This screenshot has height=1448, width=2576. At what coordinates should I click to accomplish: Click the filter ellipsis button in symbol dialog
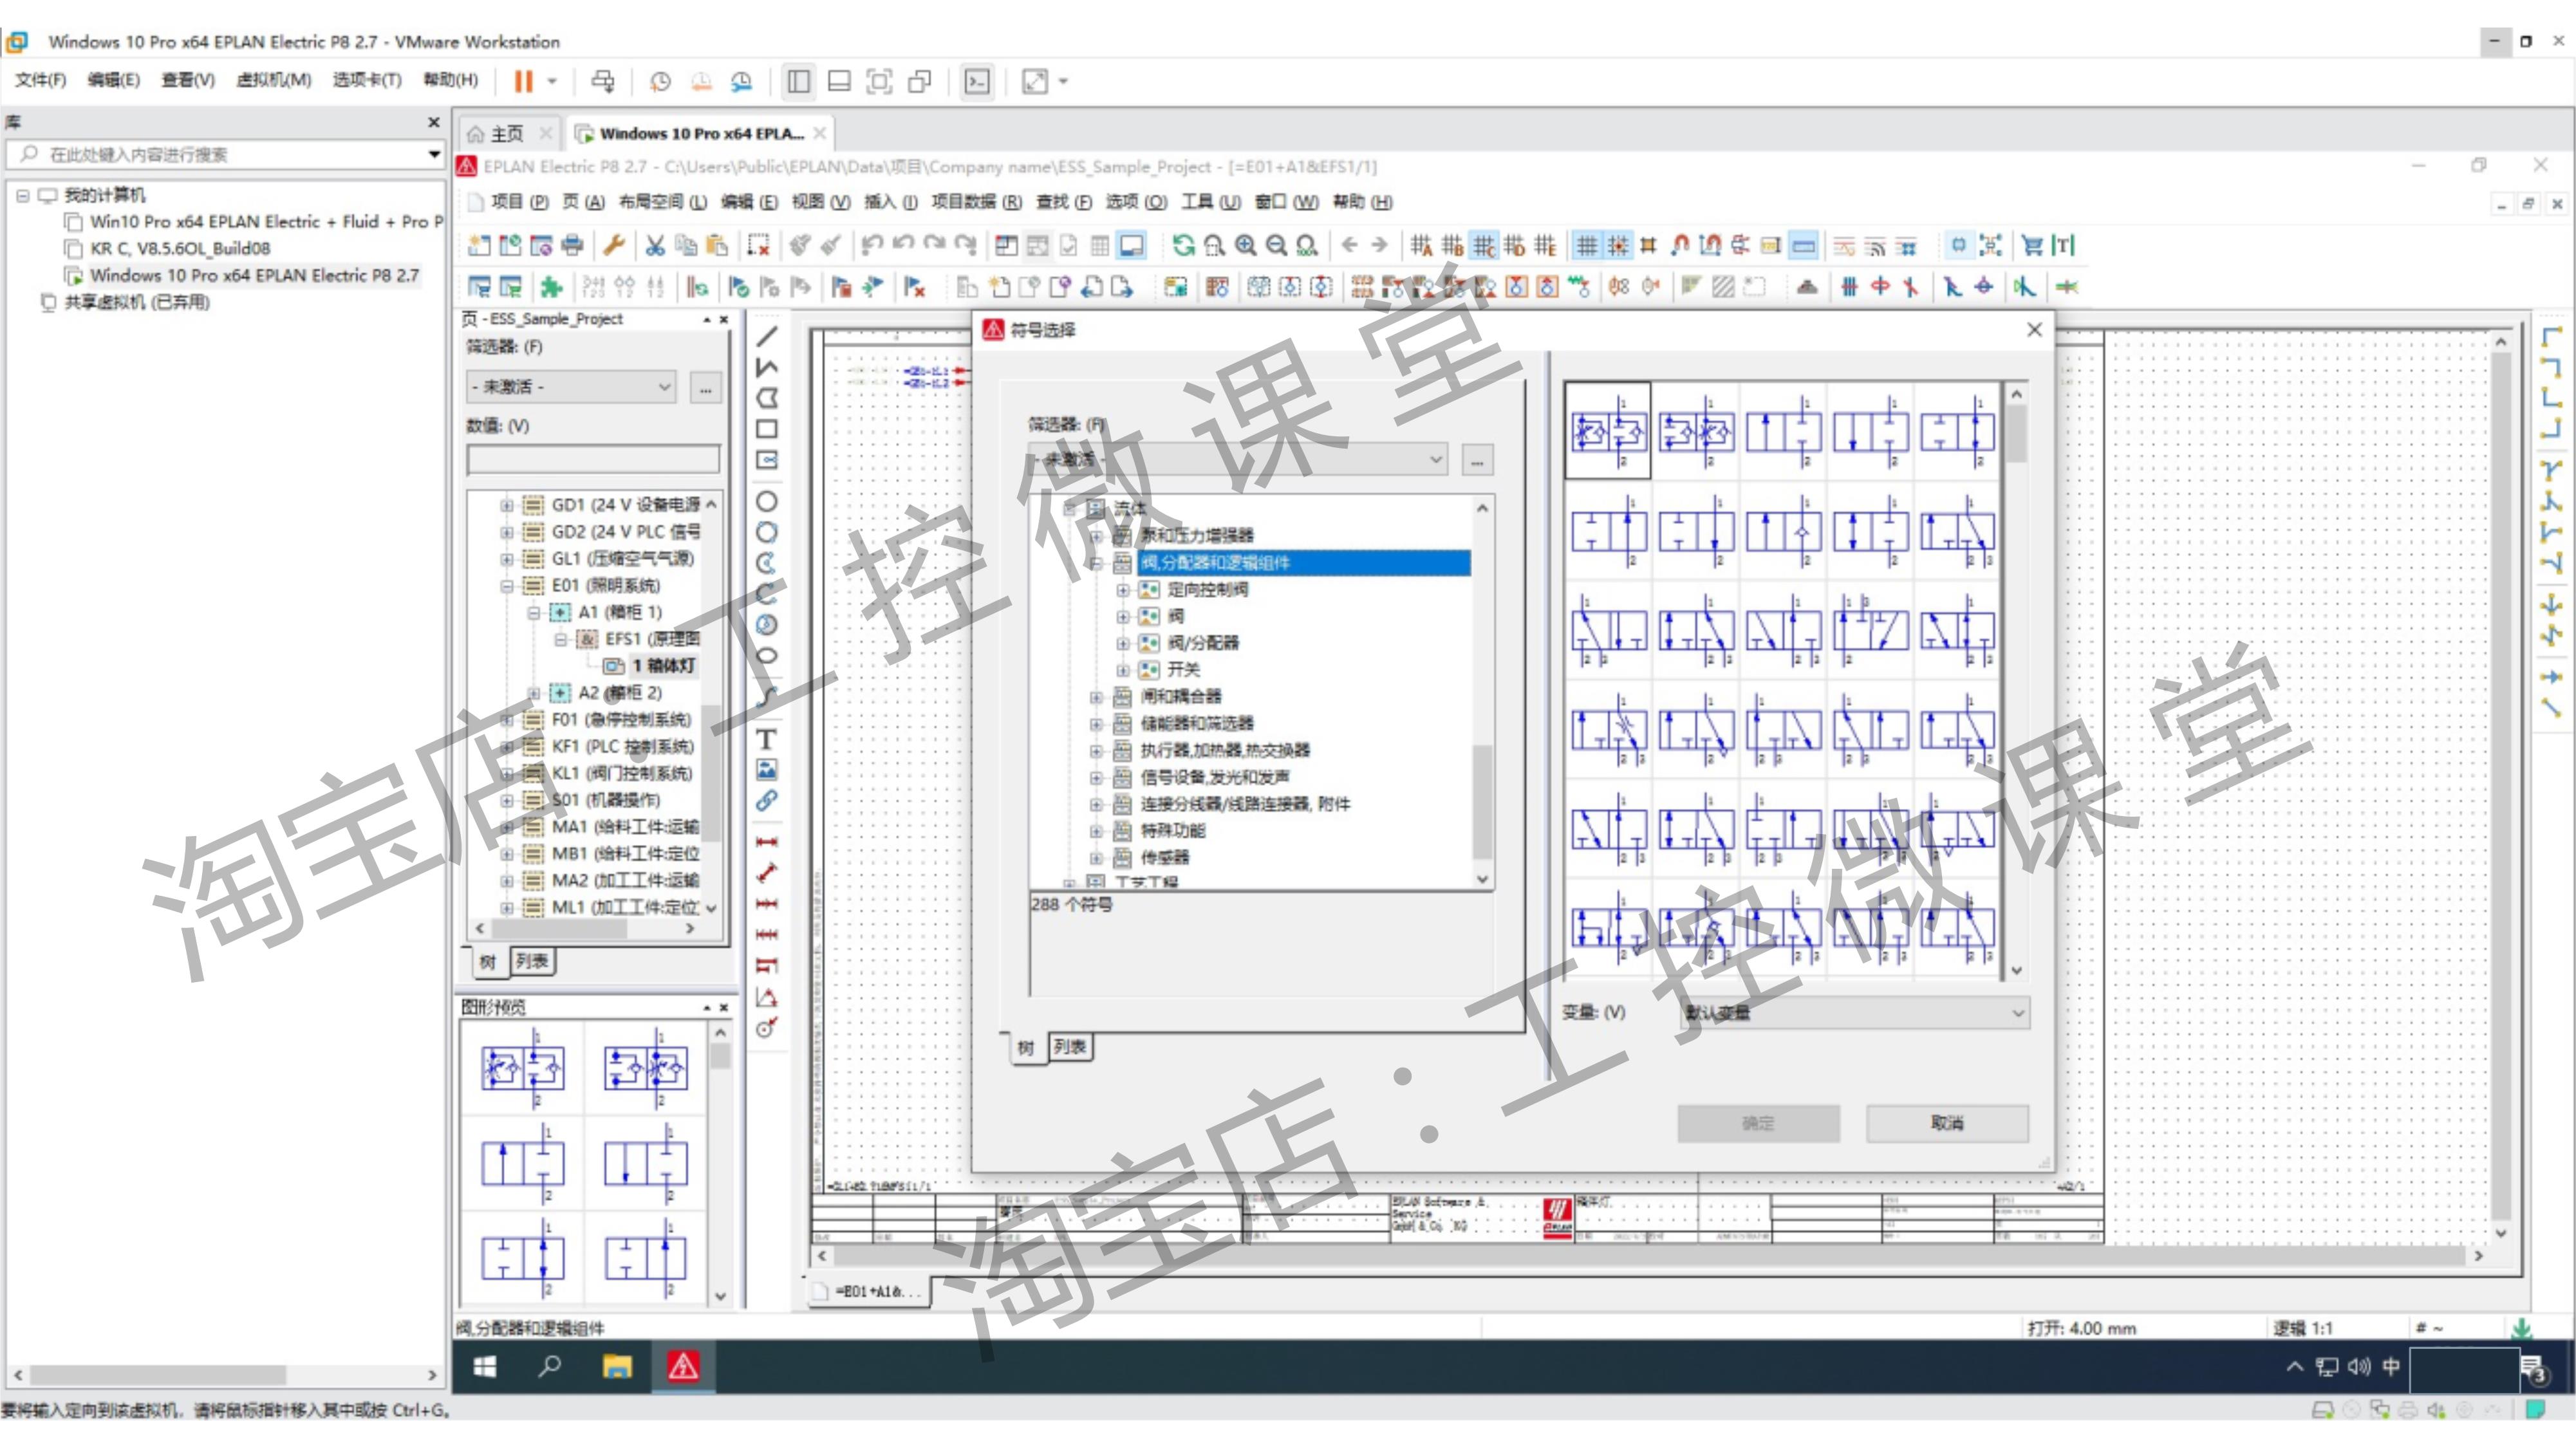click(x=1477, y=460)
